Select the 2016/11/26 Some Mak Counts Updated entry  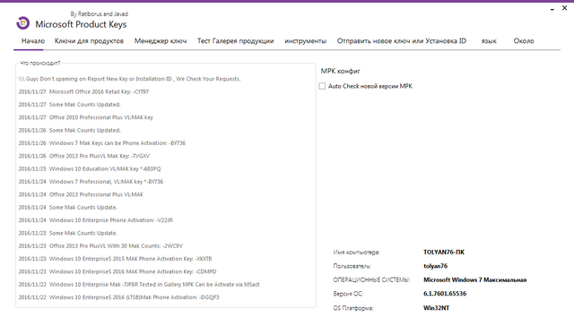[x=70, y=130]
